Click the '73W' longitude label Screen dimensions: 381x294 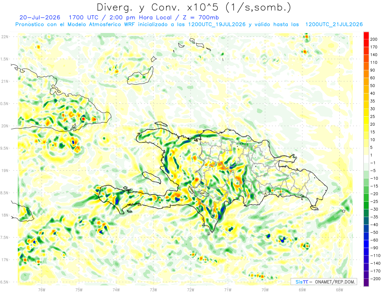click(153, 290)
